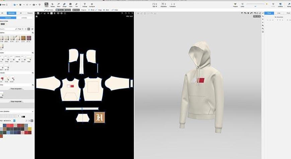Image resolution: width=291 pixels, height=159 pixels.
Task: Toggle Pieces/Internal selection mode
Action: click(x=63, y=10)
